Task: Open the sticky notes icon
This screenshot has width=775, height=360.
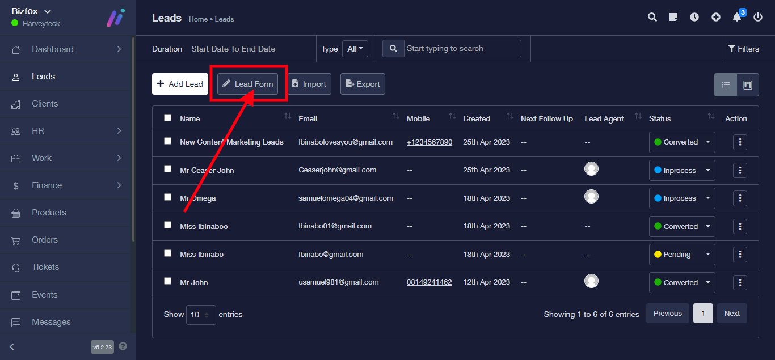Action: [673, 17]
